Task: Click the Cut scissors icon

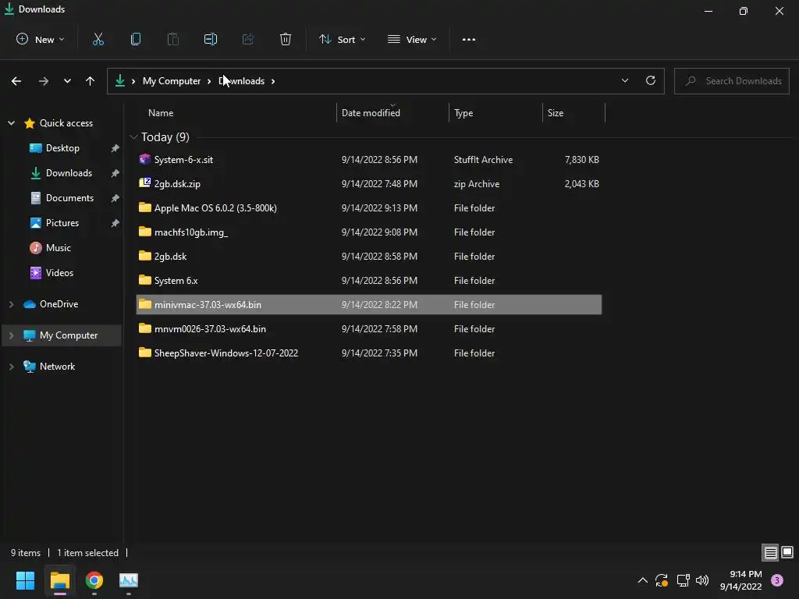Action: point(98,39)
